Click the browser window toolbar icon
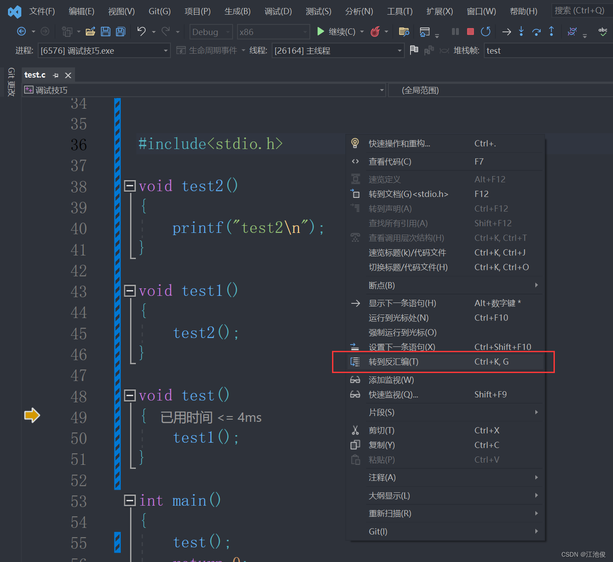Viewport: 613px width, 562px height. click(x=425, y=31)
